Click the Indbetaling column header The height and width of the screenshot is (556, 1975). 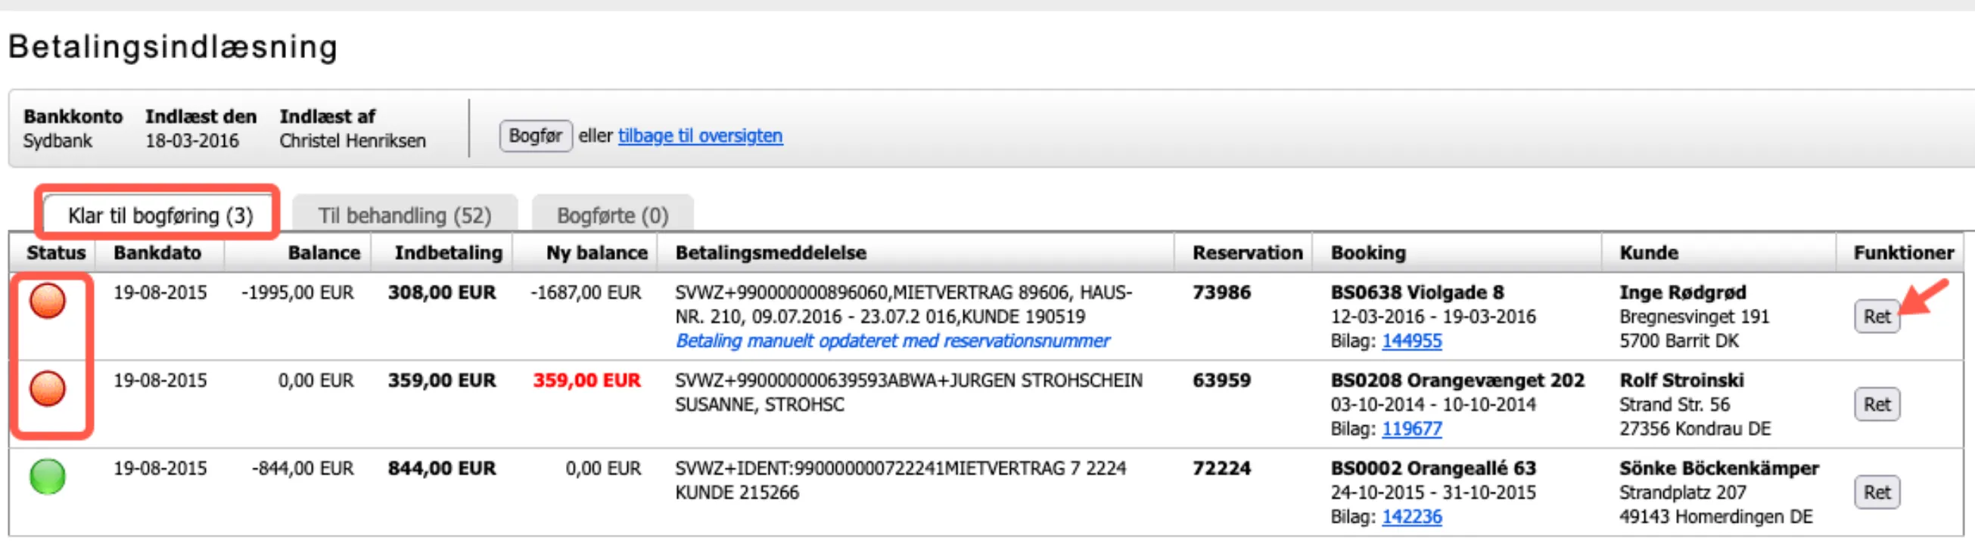point(448,253)
